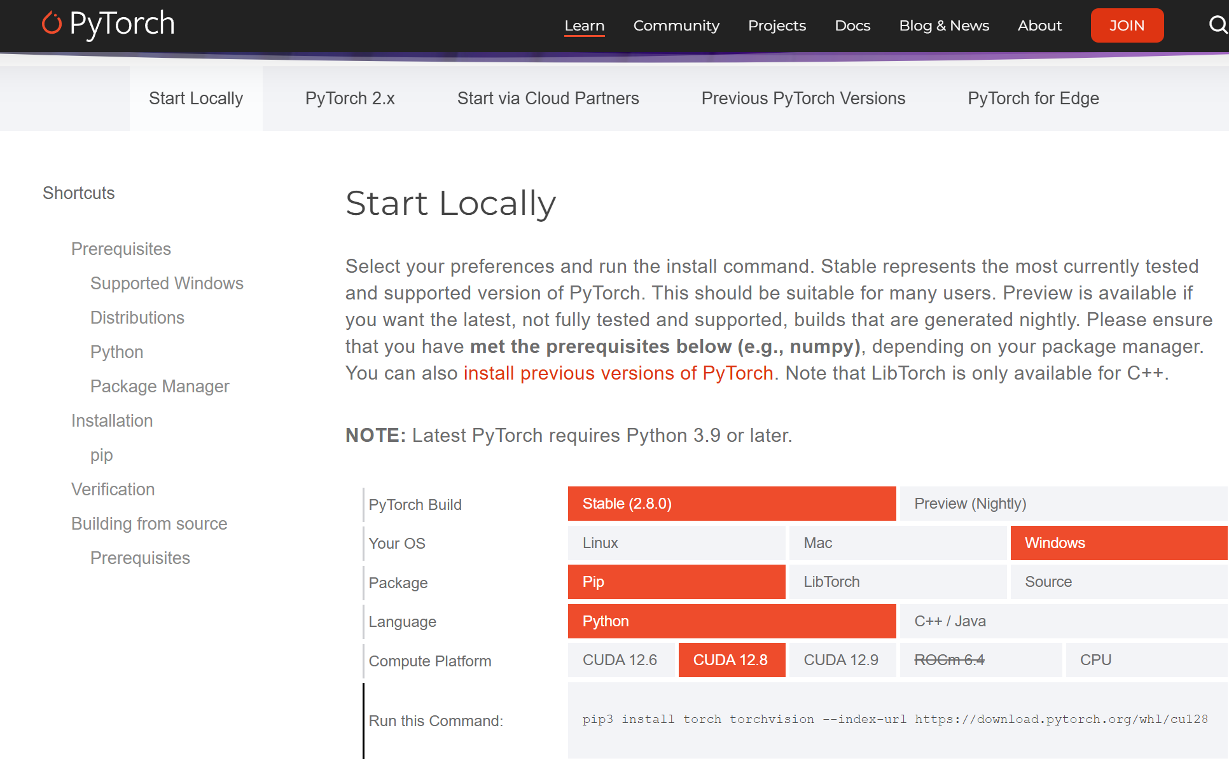Follow install previous versions of PyTorch link

tap(618, 373)
